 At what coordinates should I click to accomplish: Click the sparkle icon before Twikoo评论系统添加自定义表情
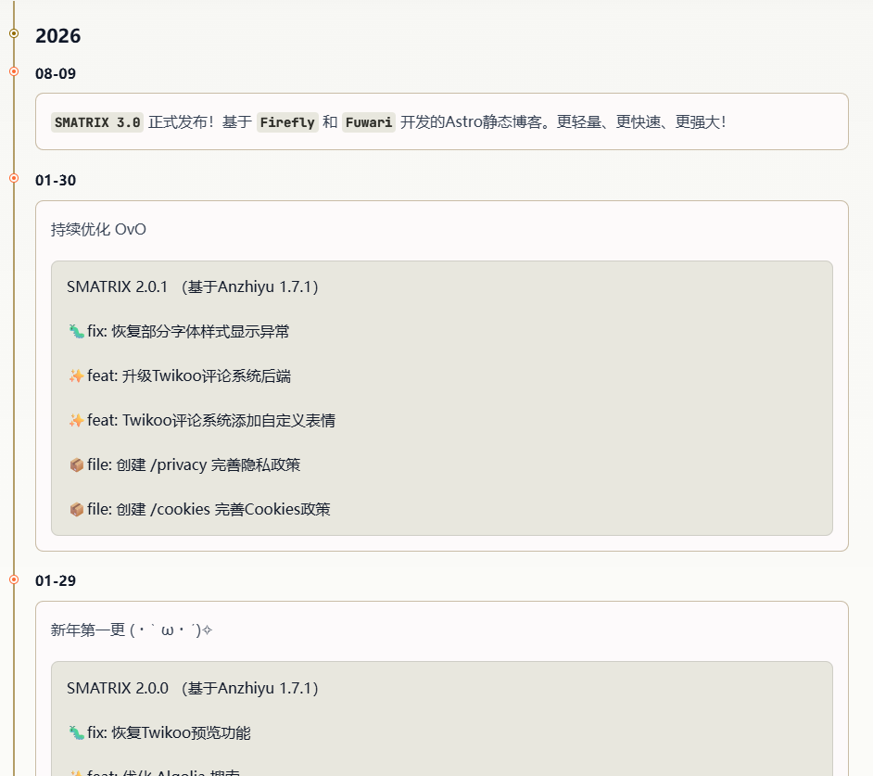coord(76,421)
